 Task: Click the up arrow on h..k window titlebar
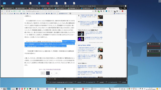coord(157,51)
